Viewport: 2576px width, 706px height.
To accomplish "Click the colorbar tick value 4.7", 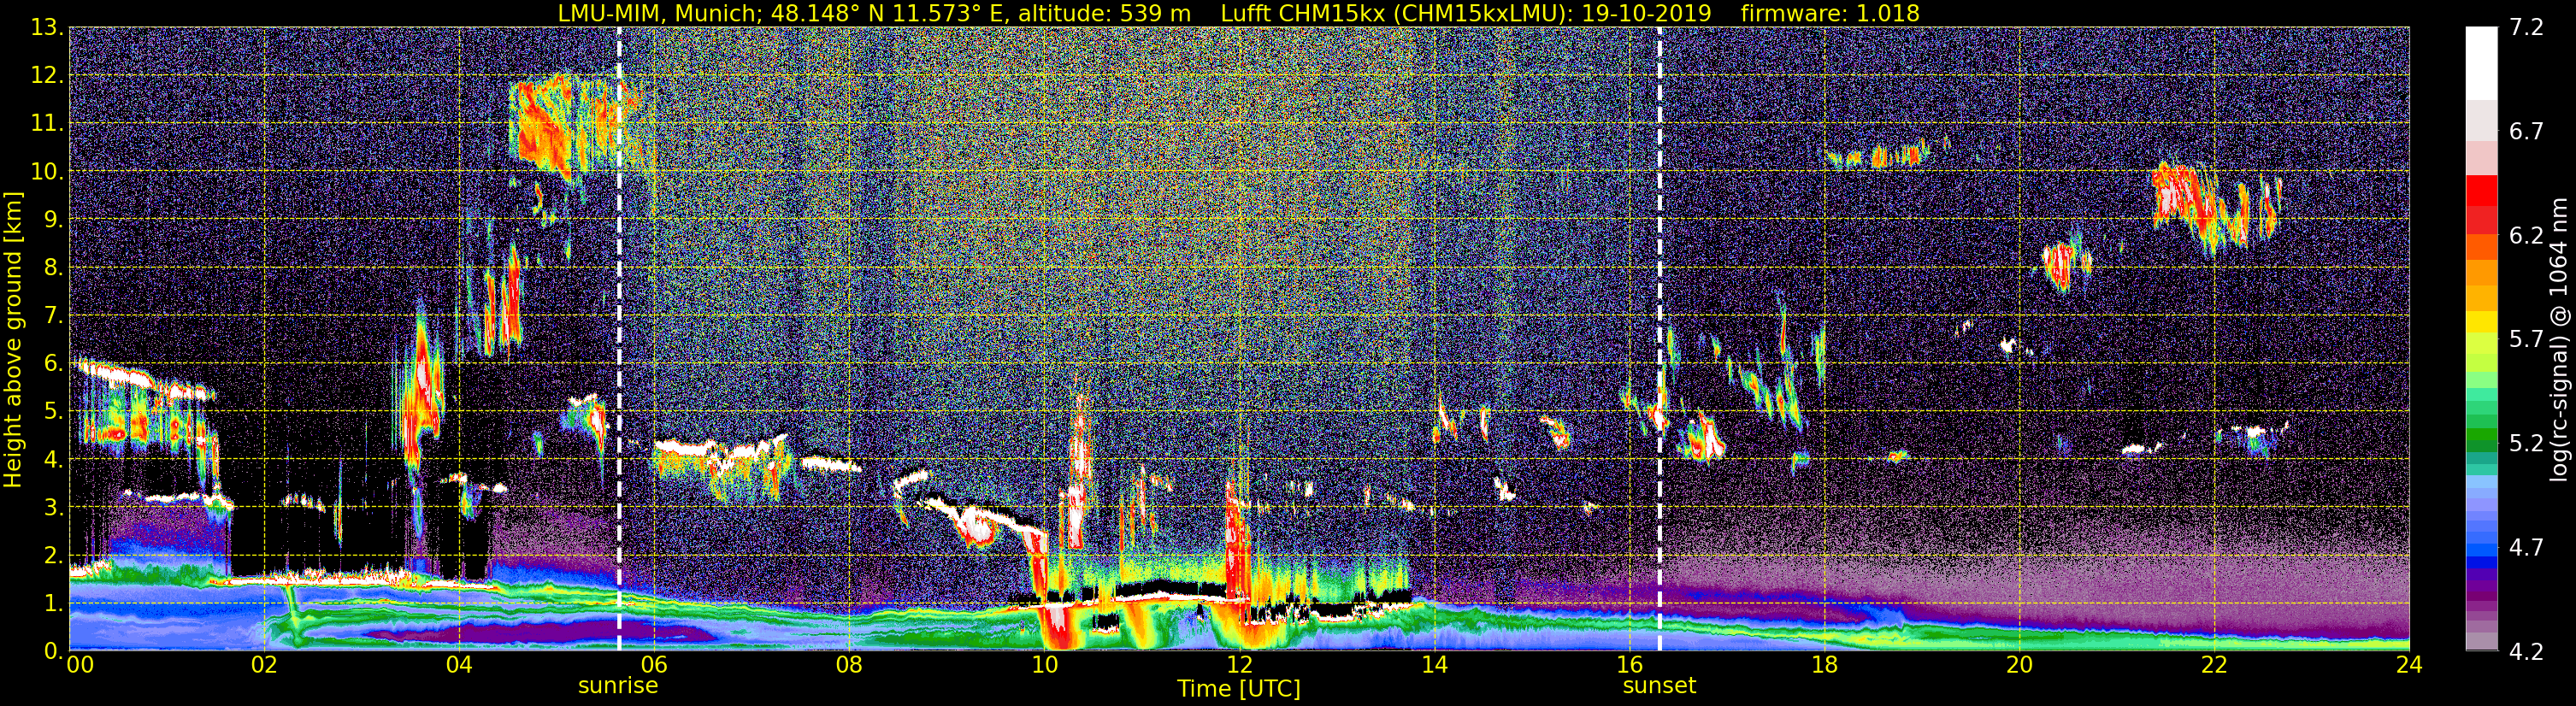I will [x=2526, y=548].
